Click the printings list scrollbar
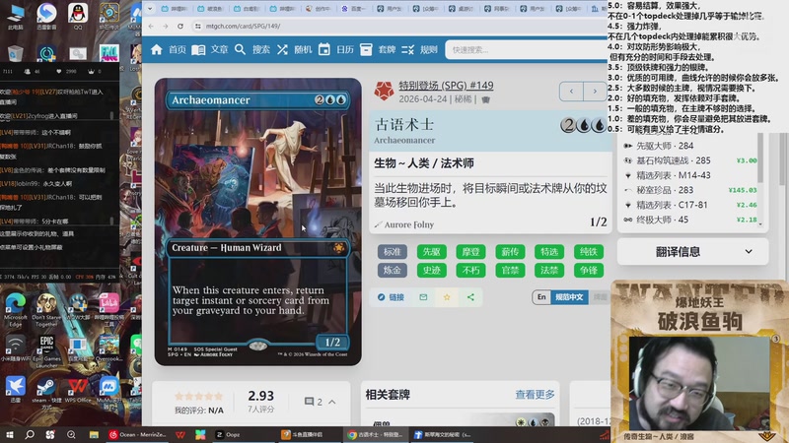The image size is (789, 443). tap(760, 158)
